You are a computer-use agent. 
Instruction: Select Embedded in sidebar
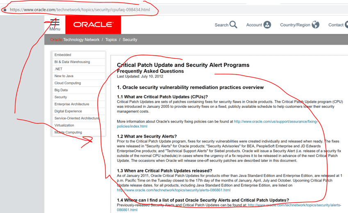(x=78, y=55)
